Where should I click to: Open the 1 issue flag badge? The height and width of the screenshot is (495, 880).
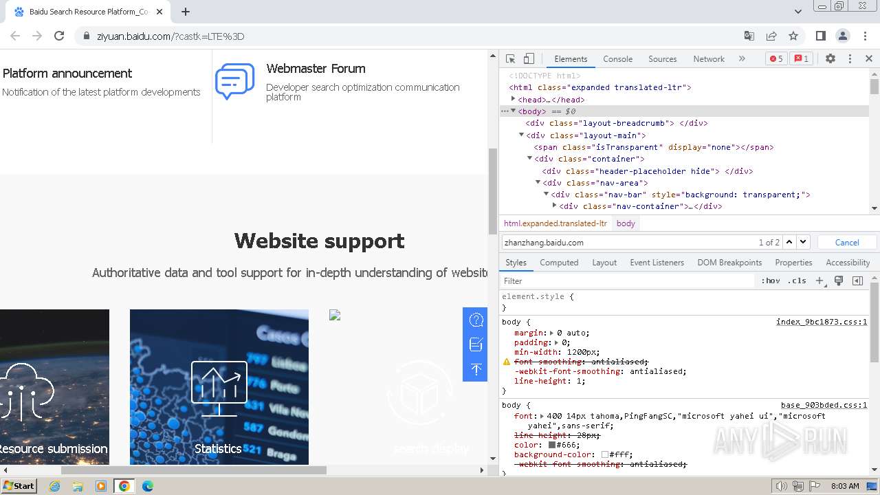point(801,59)
